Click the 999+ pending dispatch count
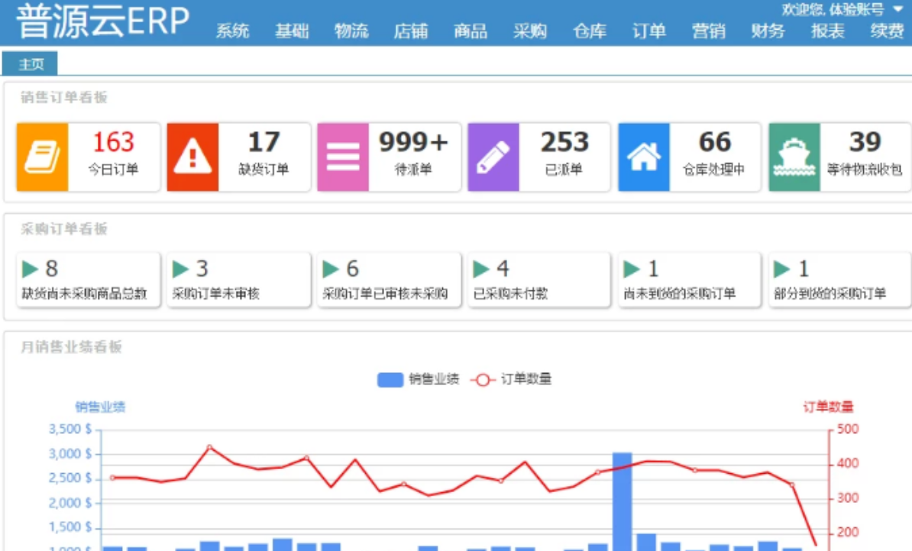This screenshot has height=551, width=912. 415,142
